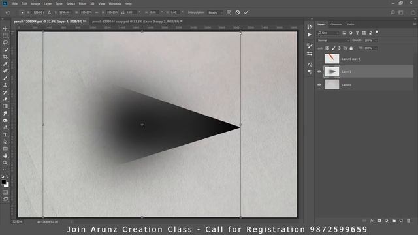Select the Clone Stamp tool
418x235 pixels.
point(5,85)
